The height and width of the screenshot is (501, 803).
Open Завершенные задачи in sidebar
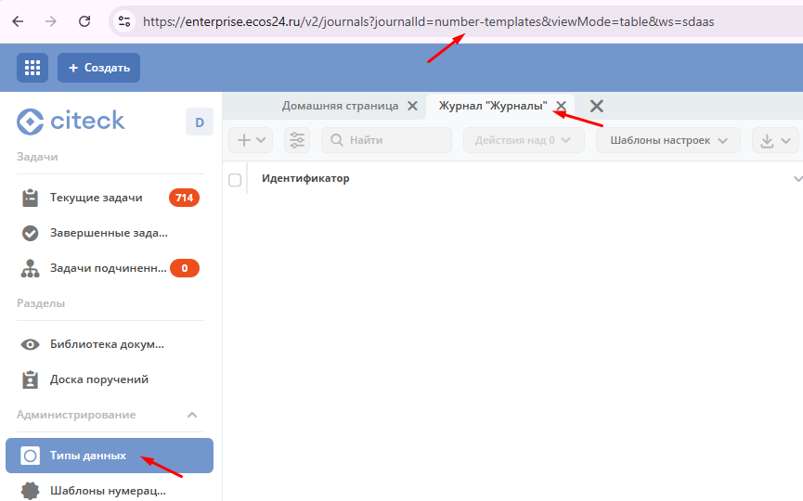(96, 233)
